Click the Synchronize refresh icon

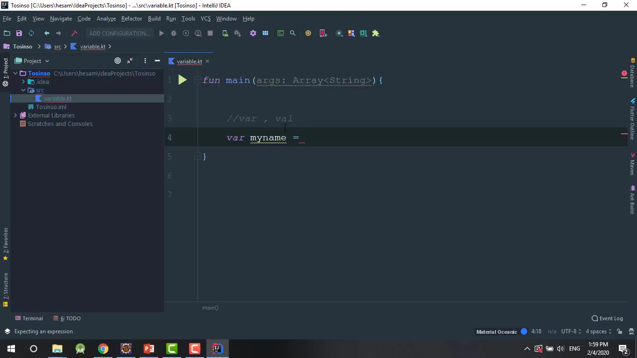(31, 33)
